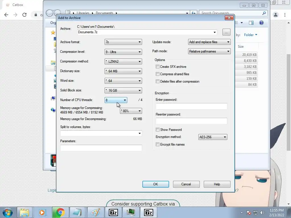Open archive name Documents.7z dropdown arrow
Viewport: 291px width, 218px height.
tap(215, 32)
